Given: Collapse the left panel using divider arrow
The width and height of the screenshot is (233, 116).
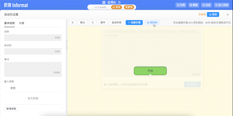Looking at the screenshot, I should [x=67, y=44].
